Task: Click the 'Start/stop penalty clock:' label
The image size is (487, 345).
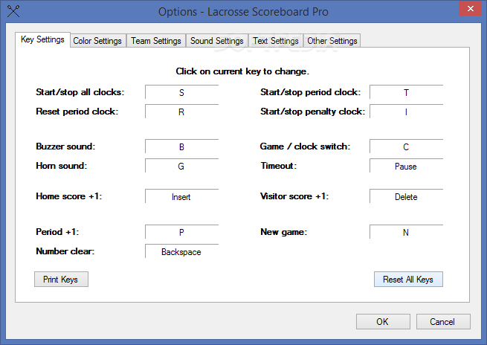Action: (x=313, y=112)
